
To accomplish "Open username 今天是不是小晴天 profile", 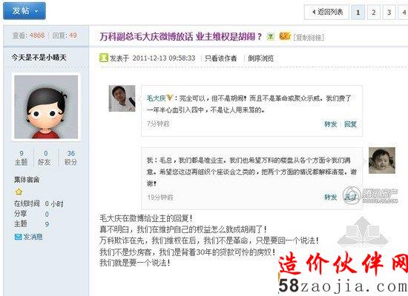I will tap(39, 58).
